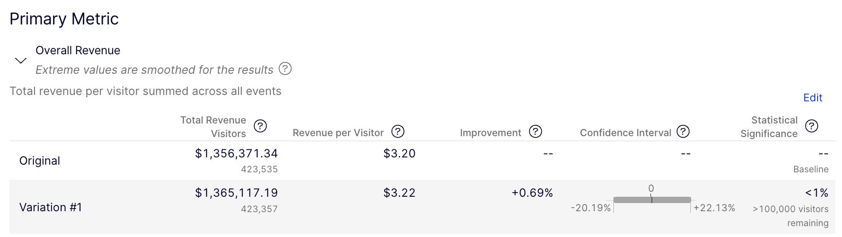
Task: Click the confidence interval bar for Variation #1
Action: [652, 200]
